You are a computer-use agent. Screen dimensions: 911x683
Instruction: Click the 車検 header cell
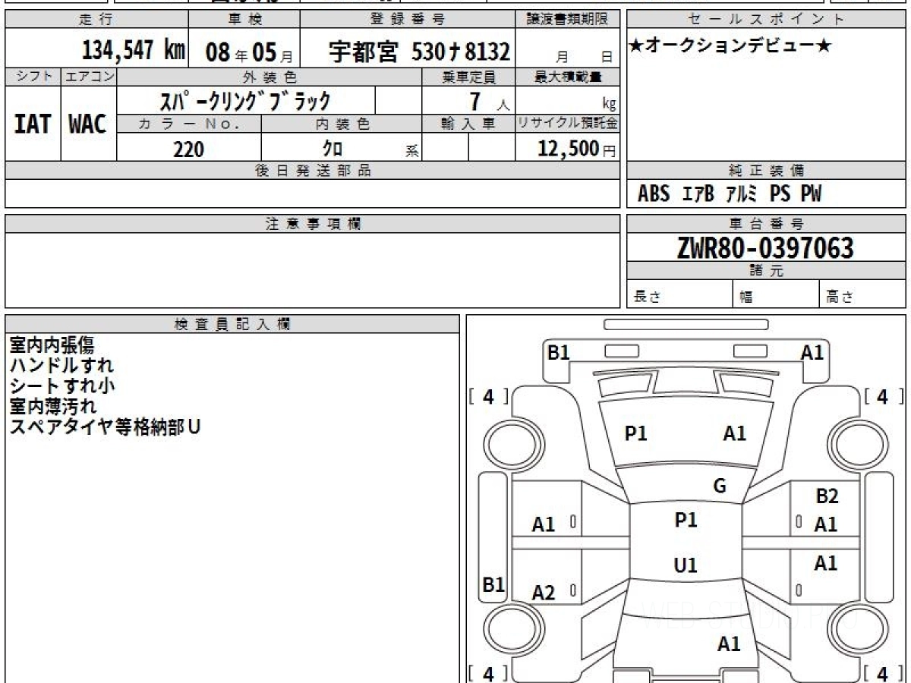tap(244, 20)
